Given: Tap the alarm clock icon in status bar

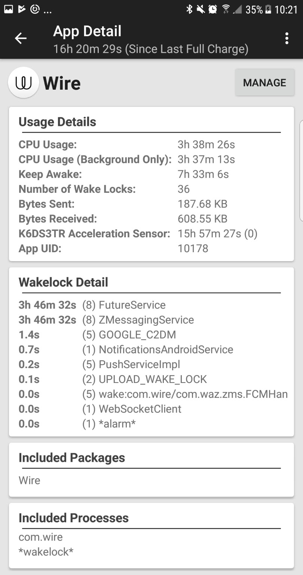Looking at the screenshot, I should tap(213, 9).
